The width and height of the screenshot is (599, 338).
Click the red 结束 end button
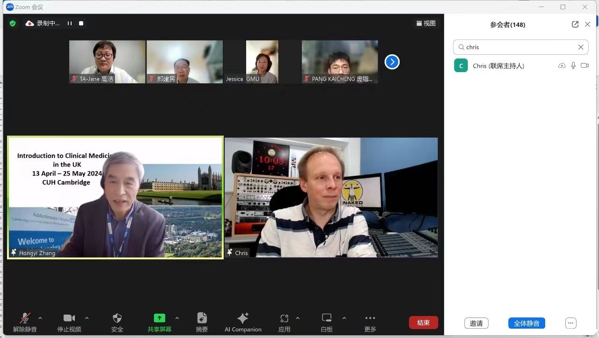click(423, 323)
